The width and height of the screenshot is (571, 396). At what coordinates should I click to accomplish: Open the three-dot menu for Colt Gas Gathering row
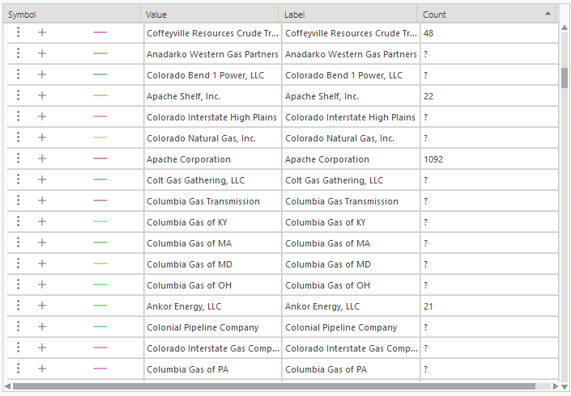click(x=18, y=179)
